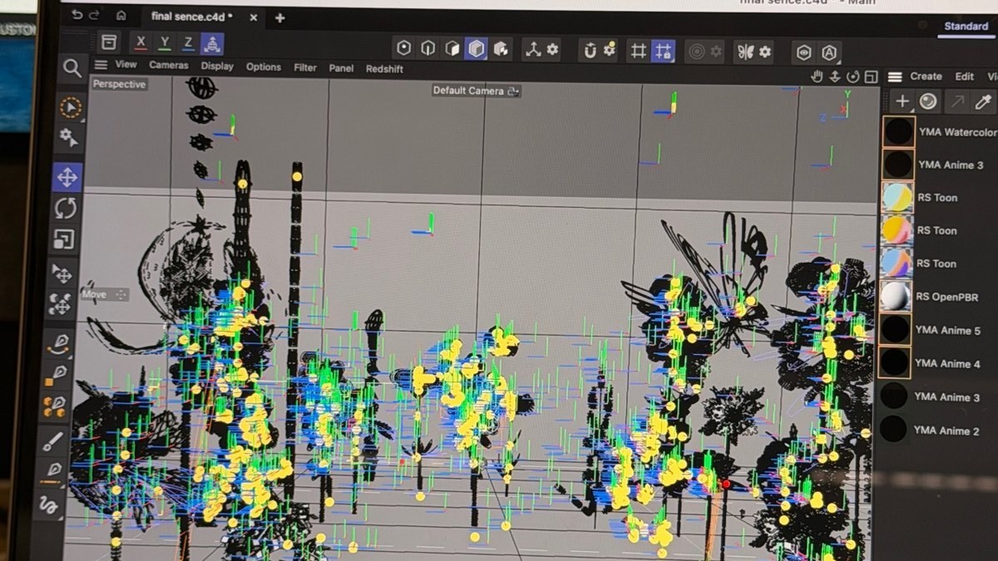This screenshot has height=561, width=998.
Task: Add a new document tab with plus
Action: (280, 17)
